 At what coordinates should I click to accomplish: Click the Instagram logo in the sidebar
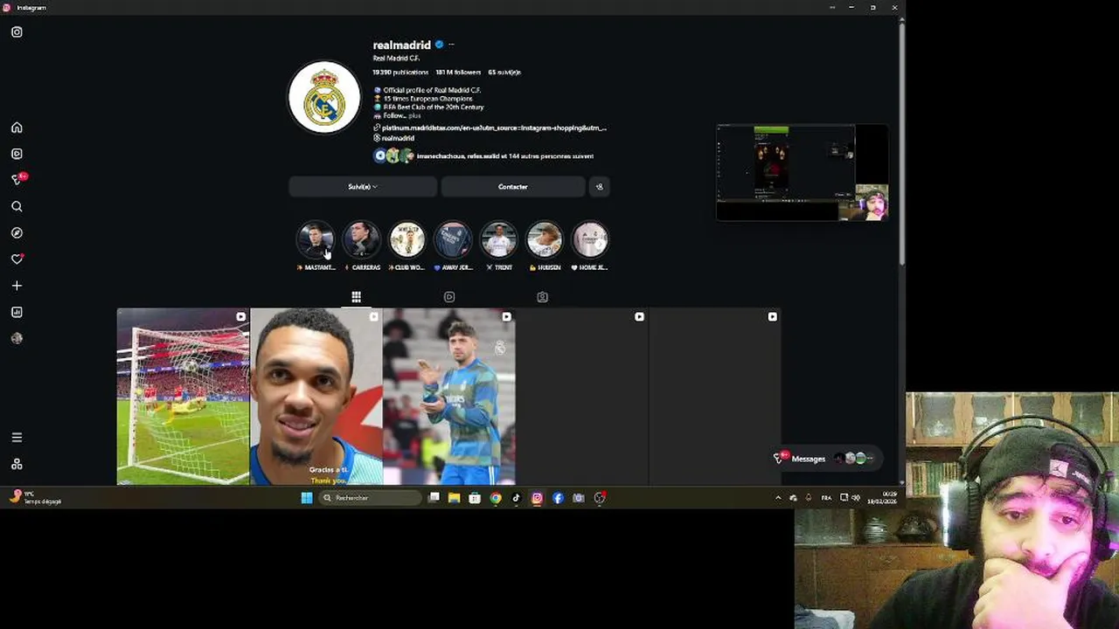tap(17, 32)
